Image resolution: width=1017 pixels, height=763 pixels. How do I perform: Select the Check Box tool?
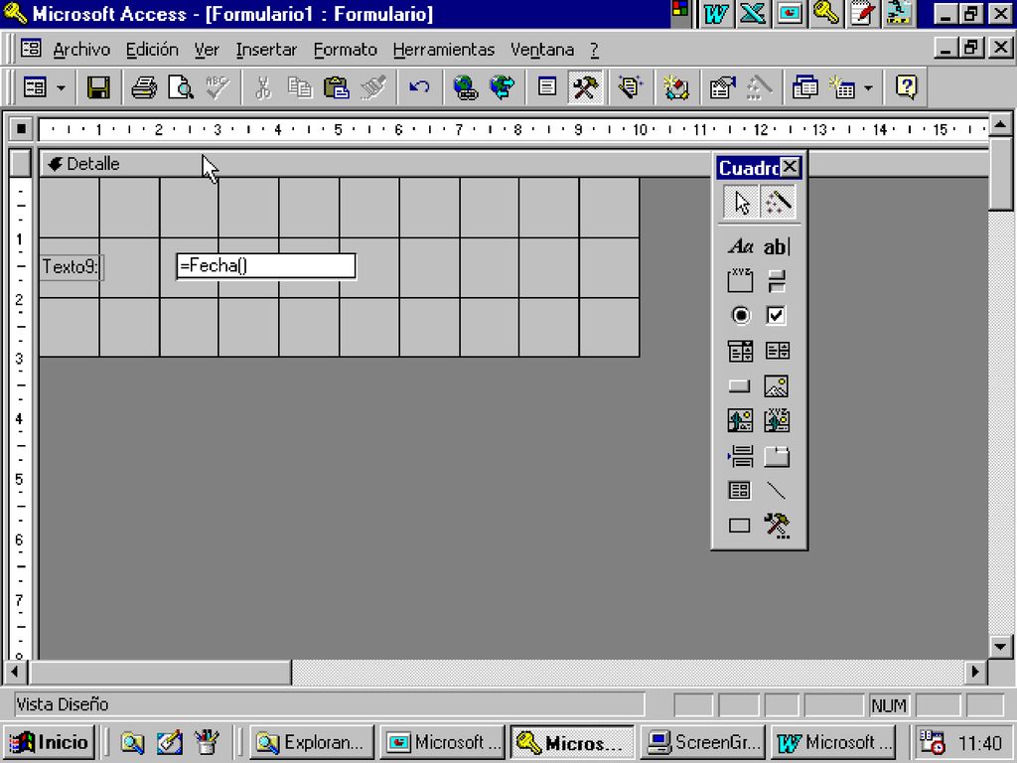click(x=777, y=316)
